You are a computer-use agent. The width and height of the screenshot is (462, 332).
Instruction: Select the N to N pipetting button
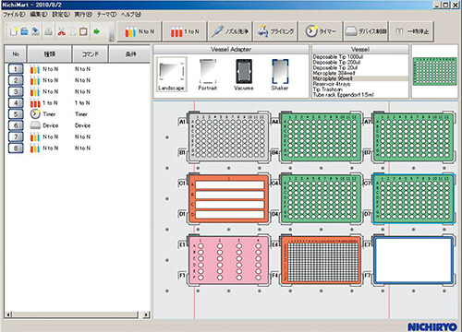(139, 31)
